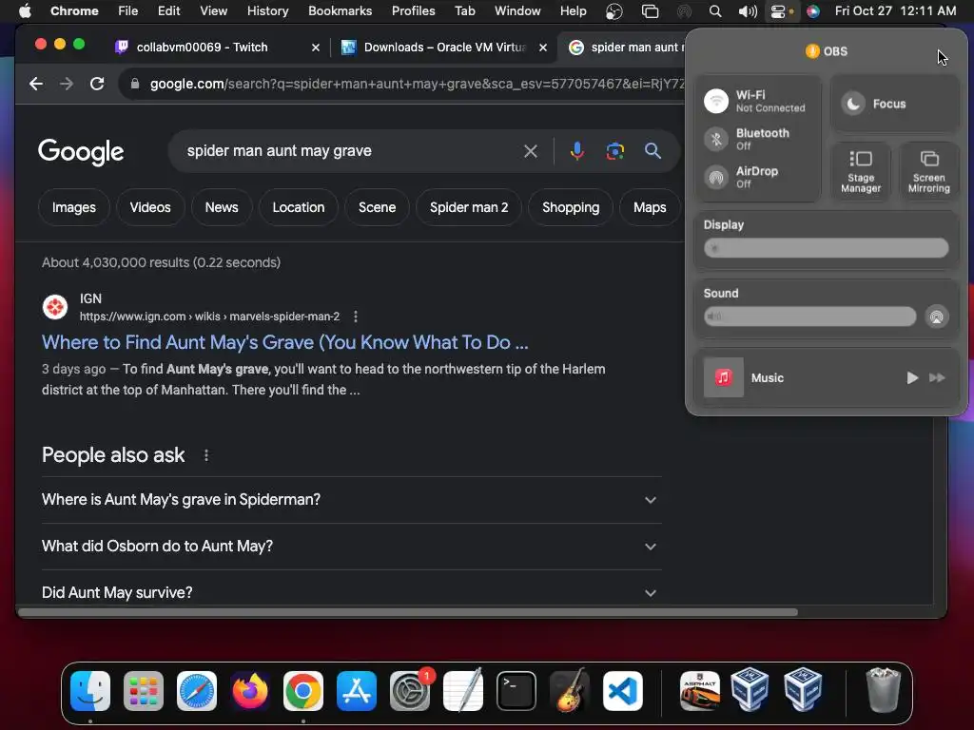
Task: Click the Chrome address bar URL
Action: pyautogui.click(x=417, y=84)
